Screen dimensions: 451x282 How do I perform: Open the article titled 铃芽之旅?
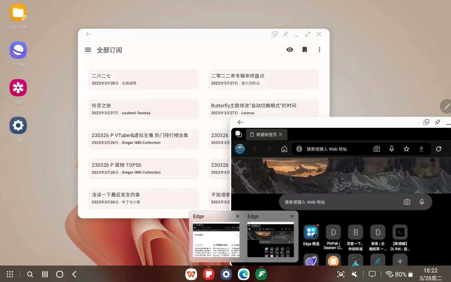144,109
